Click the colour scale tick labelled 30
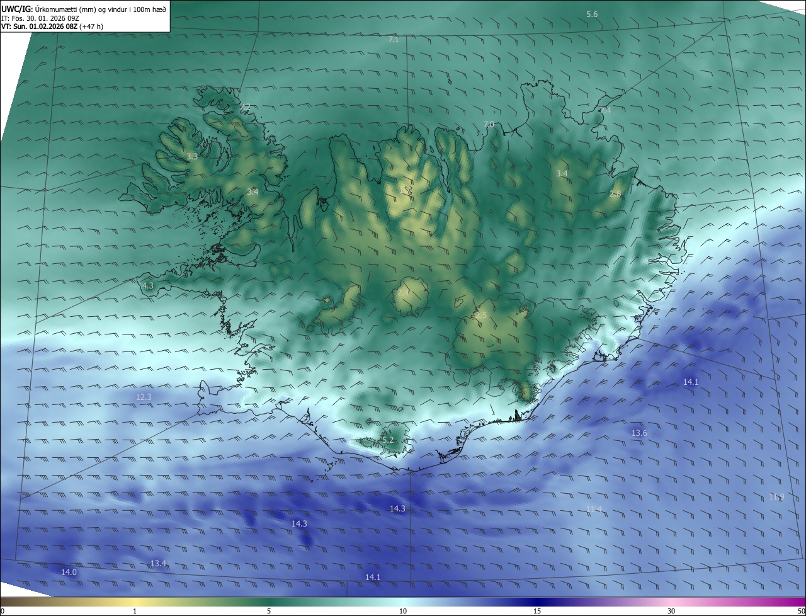The width and height of the screenshot is (806, 616). tap(671, 611)
